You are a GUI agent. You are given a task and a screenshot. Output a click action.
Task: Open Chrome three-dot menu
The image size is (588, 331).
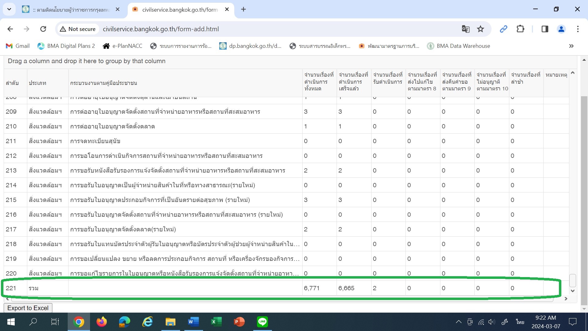tap(578, 29)
